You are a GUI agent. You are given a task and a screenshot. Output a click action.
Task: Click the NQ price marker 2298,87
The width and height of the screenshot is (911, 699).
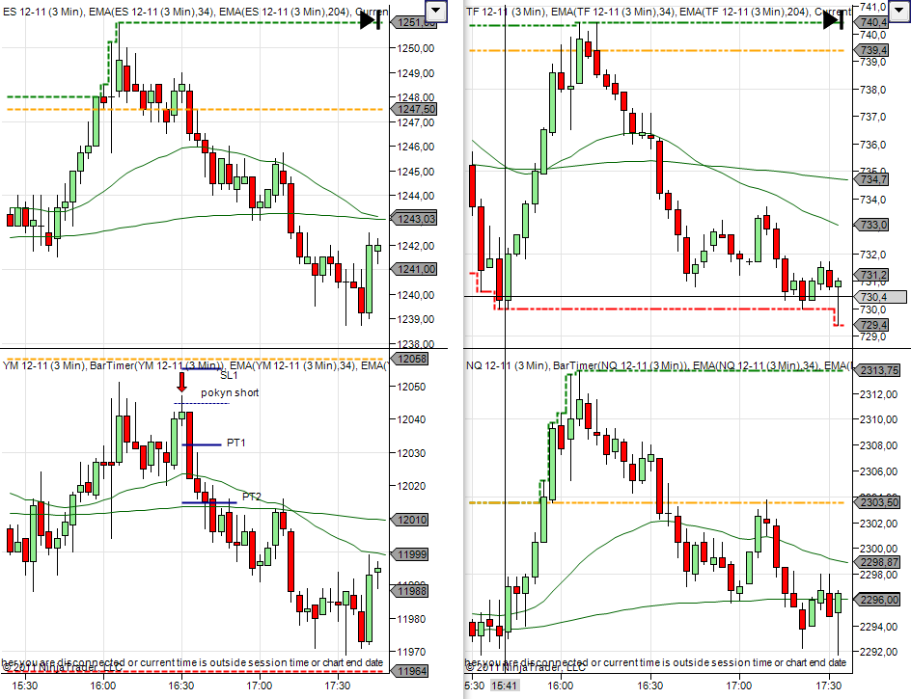[878, 562]
